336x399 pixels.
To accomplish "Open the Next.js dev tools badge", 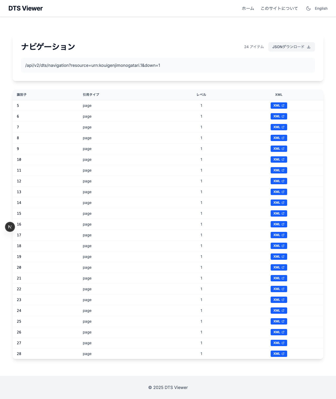I will tap(10, 227).
